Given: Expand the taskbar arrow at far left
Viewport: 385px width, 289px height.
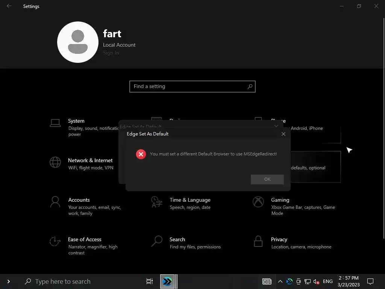Looking at the screenshot, I should (9, 281).
